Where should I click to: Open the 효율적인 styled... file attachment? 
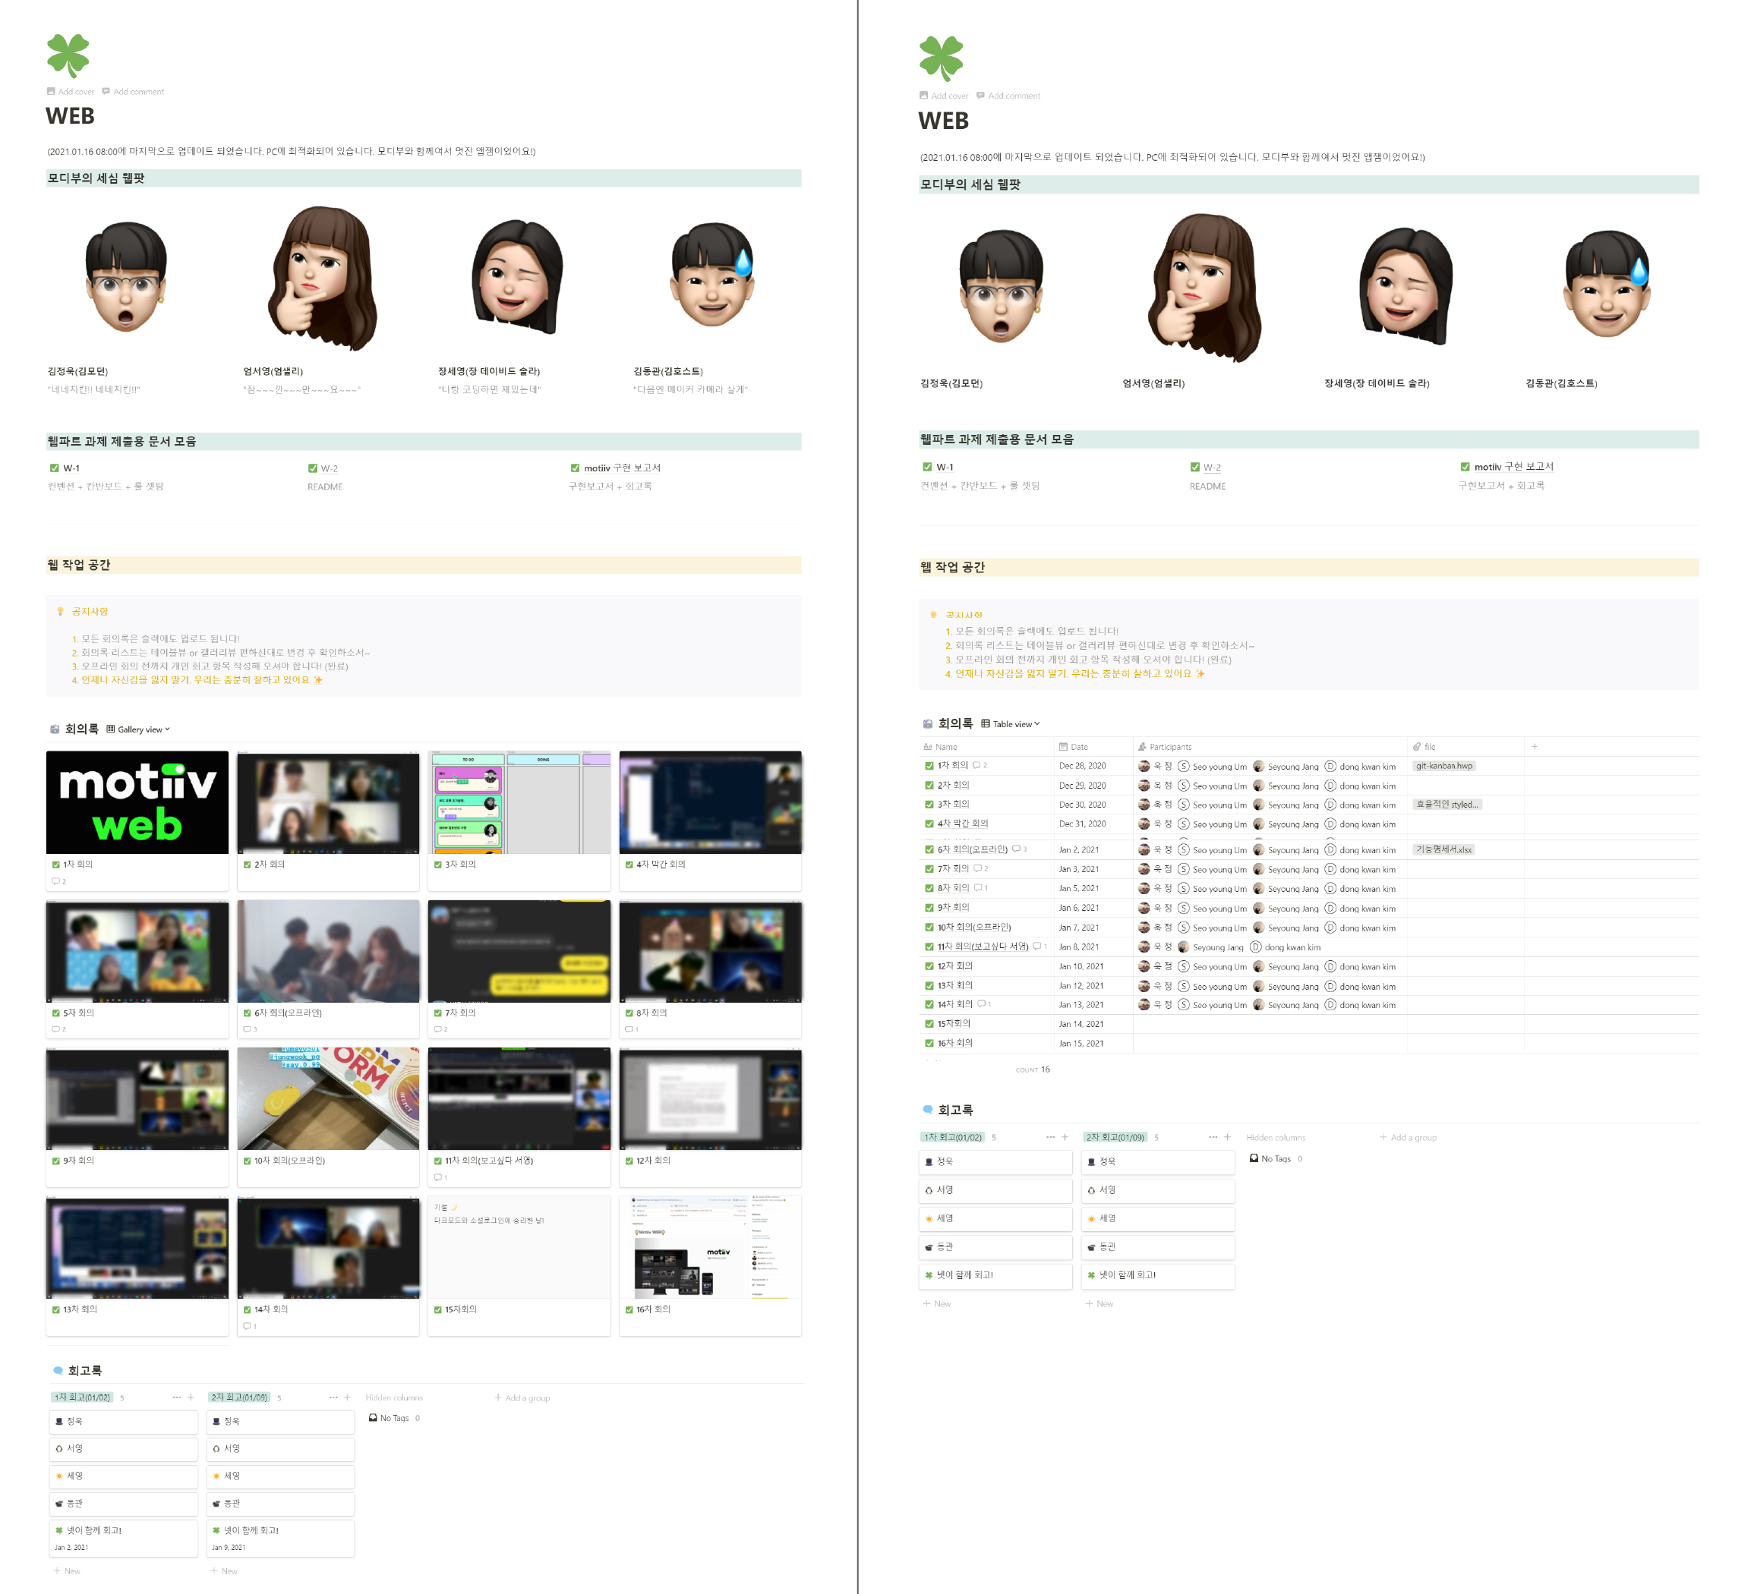point(1447,805)
